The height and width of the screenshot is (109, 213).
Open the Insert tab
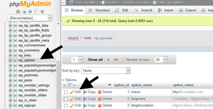[x=165, y=10]
